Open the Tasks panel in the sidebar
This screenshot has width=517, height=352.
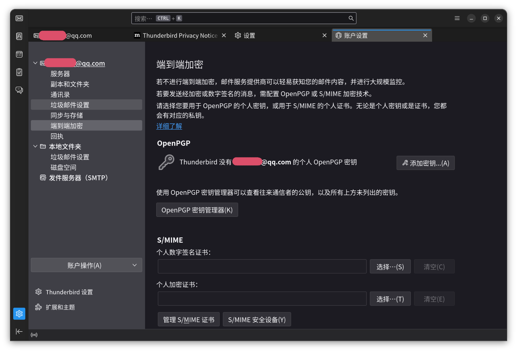[19, 72]
